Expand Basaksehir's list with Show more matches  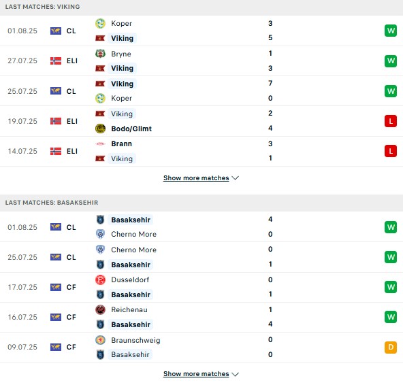(196, 374)
